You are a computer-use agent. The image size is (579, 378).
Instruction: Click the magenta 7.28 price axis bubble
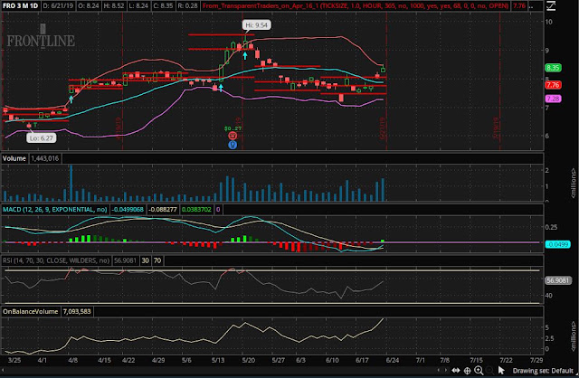click(553, 99)
